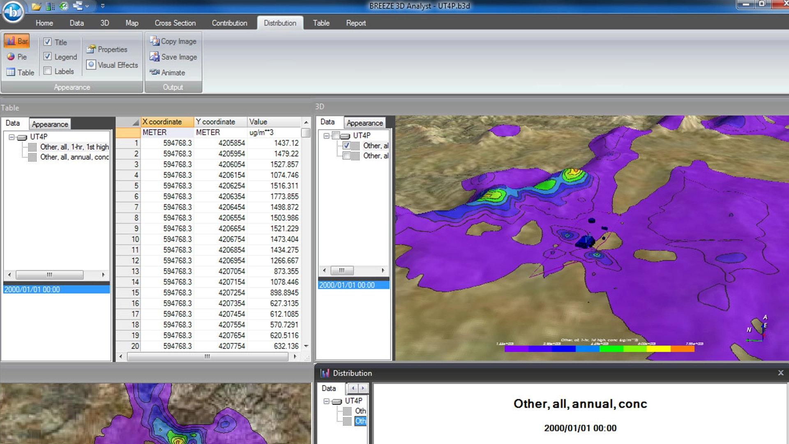Enable the Labels checkbox

tap(48, 71)
